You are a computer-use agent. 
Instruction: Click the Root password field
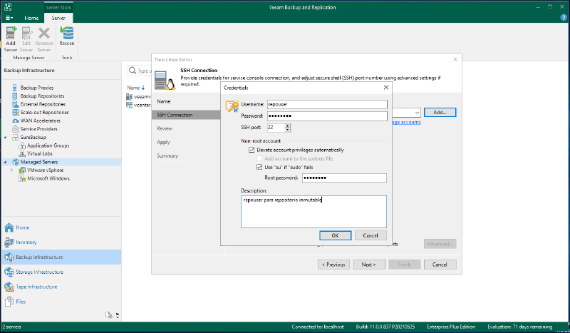click(x=344, y=178)
